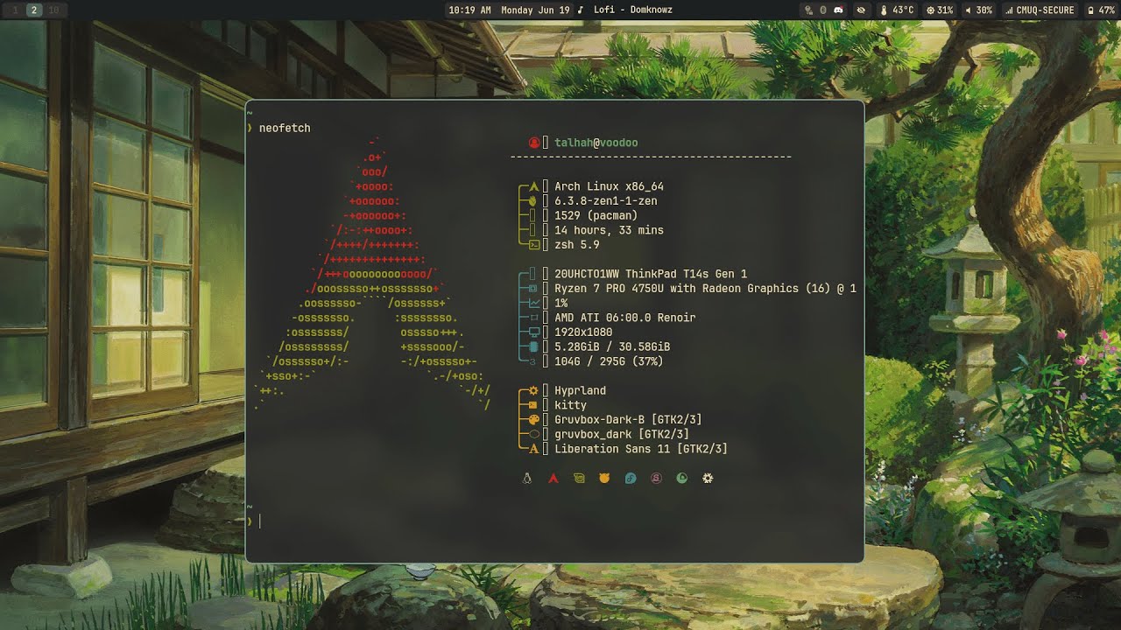
Task: Click the 14 hours, 33 mins uptime
Action: 609,230
